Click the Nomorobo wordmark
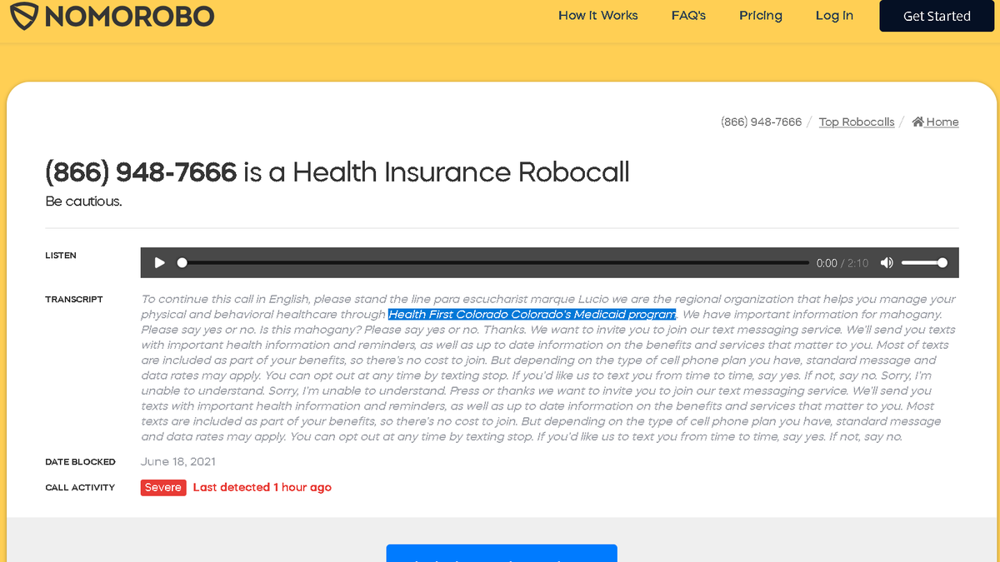This screenshot has height=562, width=1000. pyautogui.click(x=130, y=15)
